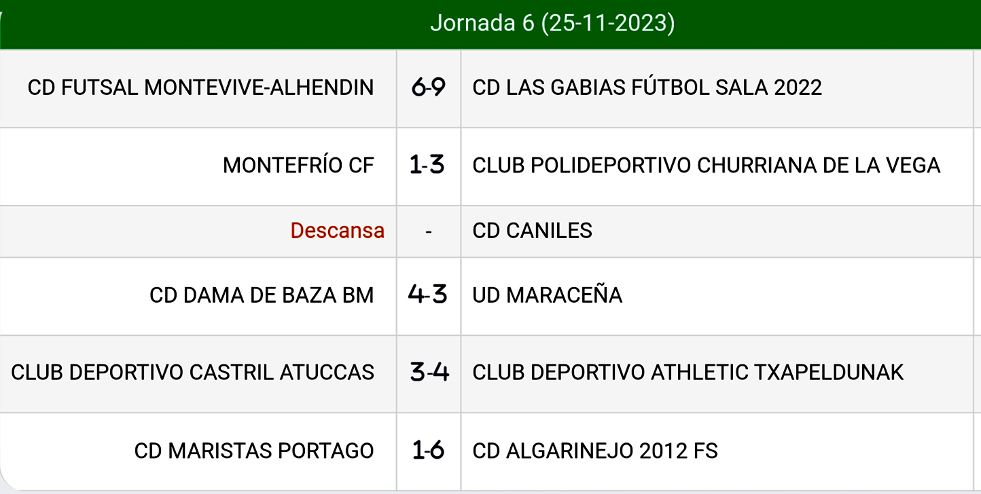981x494 pixels.
Task: View the 1-6 match result
Action: pos(428,451)
